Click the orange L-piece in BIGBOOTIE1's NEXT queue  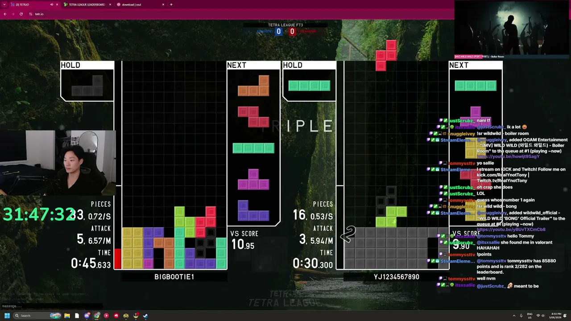pyautogui.click(x=253, y=86)
